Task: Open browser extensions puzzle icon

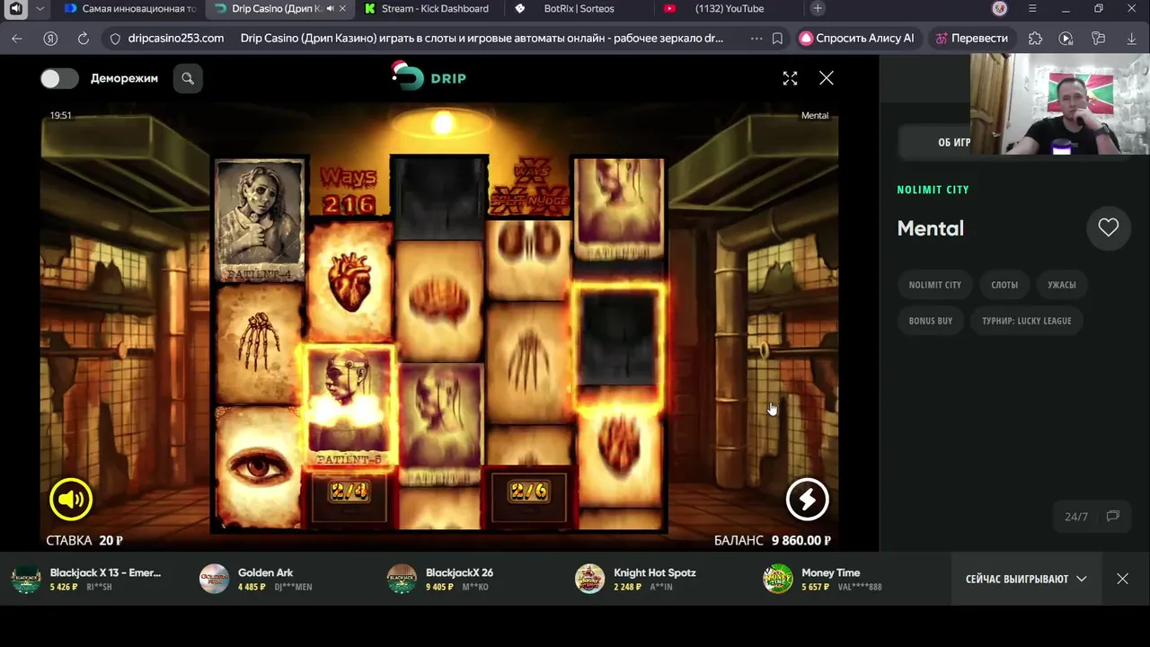Action: [1035, 39]
